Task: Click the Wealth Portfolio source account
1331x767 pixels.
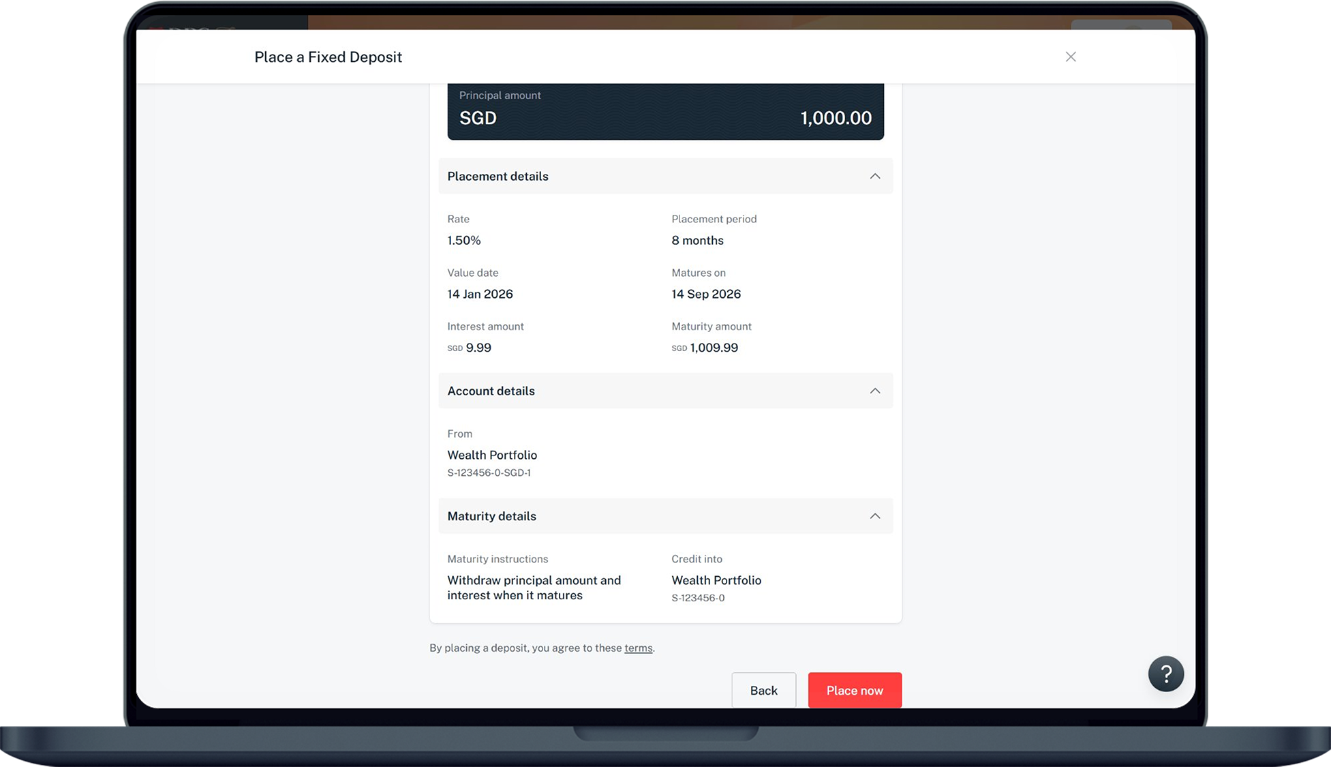Action: pos(492,455)
